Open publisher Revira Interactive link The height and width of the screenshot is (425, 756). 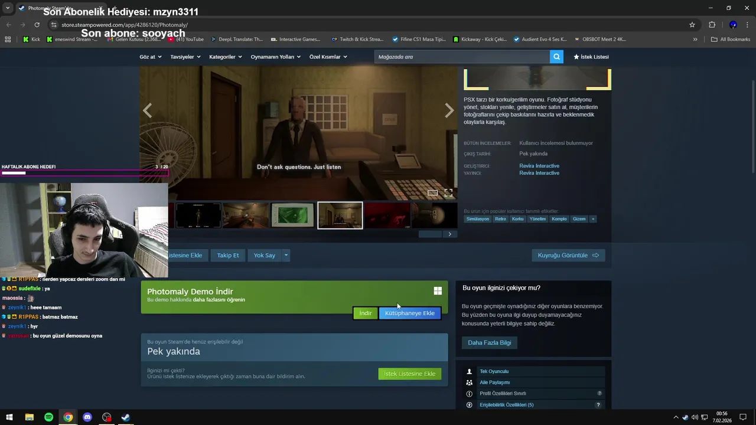(x=539, y=173)
